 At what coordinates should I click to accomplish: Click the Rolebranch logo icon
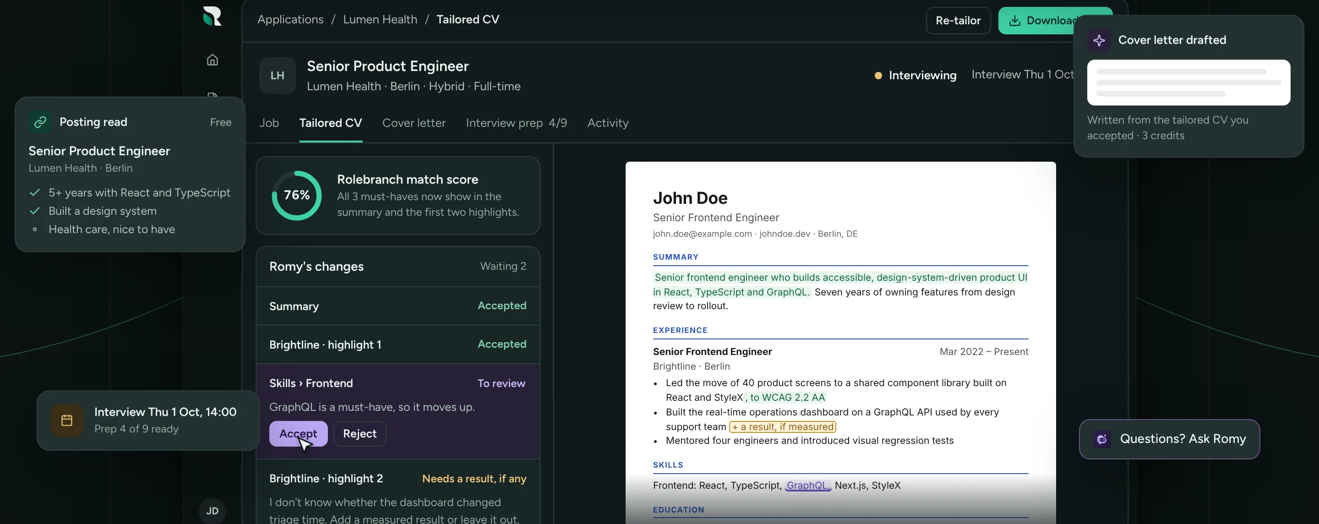coord(212,16)
